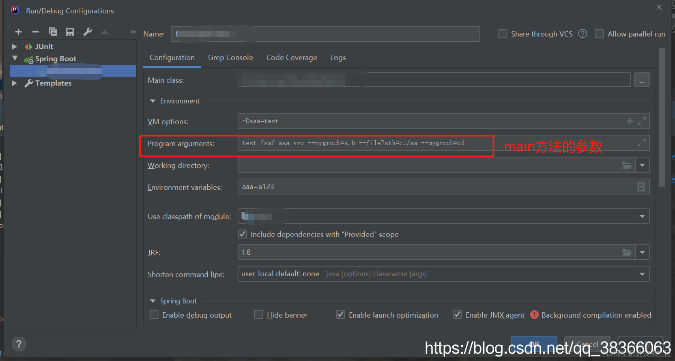Switch to the Grep Console tab

coord(230,58)
